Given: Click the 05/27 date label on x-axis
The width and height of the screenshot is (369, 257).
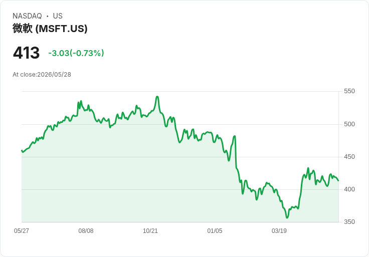Looking at the screenshot, I should click(22, 231).
